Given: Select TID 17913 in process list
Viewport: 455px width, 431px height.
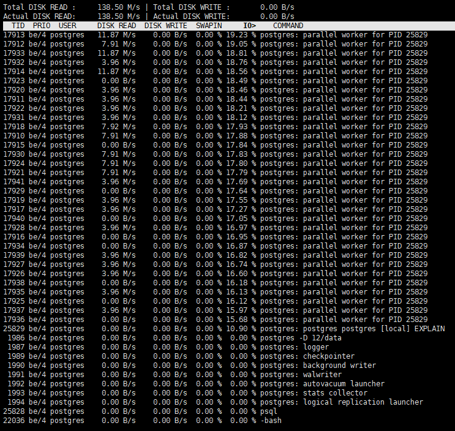Looking at the screenshot, I should click(14, 35).
